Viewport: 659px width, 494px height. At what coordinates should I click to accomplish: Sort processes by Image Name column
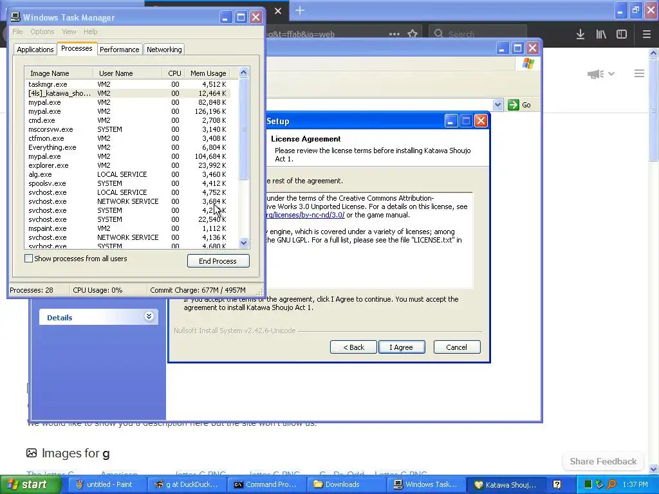pyautogui.click(x=59, y=73)
